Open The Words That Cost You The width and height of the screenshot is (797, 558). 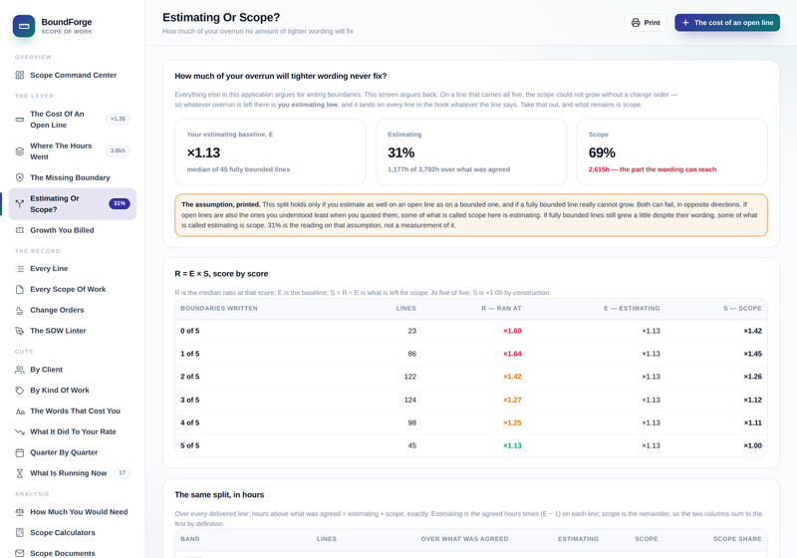(72, 412)
